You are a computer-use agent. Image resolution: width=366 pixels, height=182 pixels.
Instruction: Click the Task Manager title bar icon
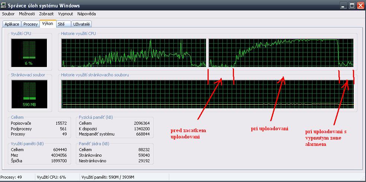3,5
